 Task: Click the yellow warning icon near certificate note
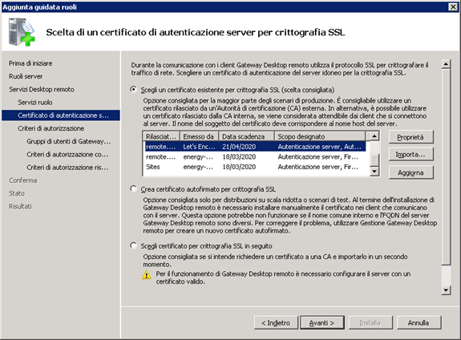pyautogui.click(x=147, y=275)
